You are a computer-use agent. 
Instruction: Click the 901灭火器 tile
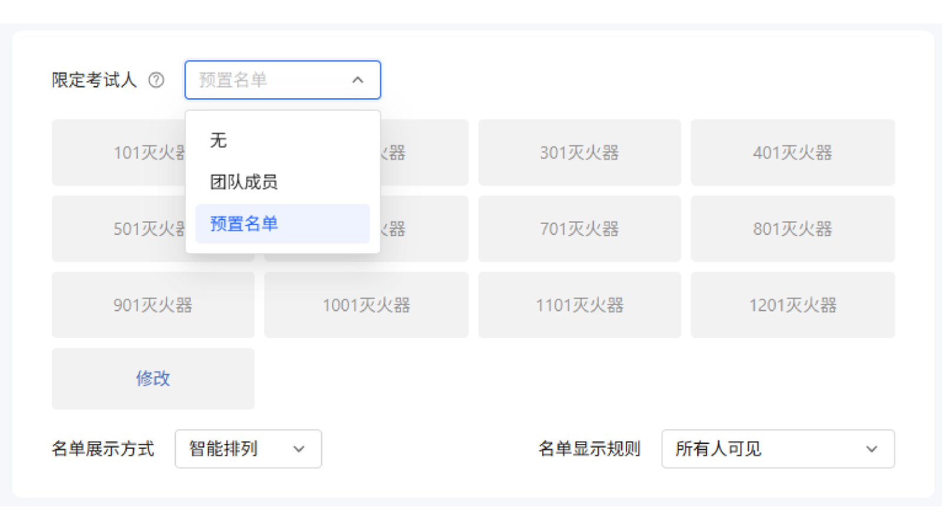tap(152, 305)
